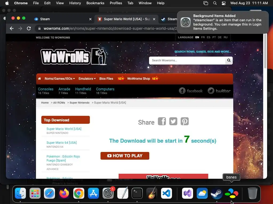Image resolution: width=273 pixels, height=204 pixels.
Task: Open Background Items Added notification
Action: pyautogui.click(x=223, y=22)
